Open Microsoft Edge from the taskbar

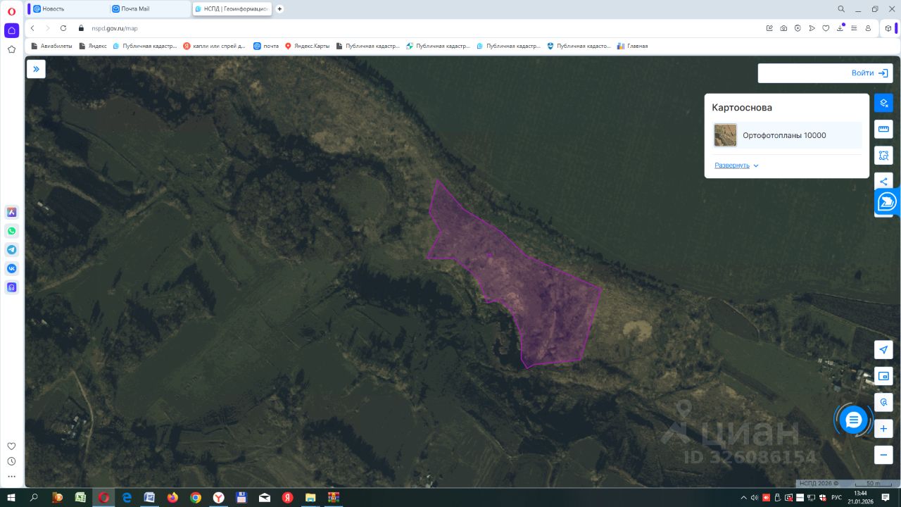tap(127, 497)
